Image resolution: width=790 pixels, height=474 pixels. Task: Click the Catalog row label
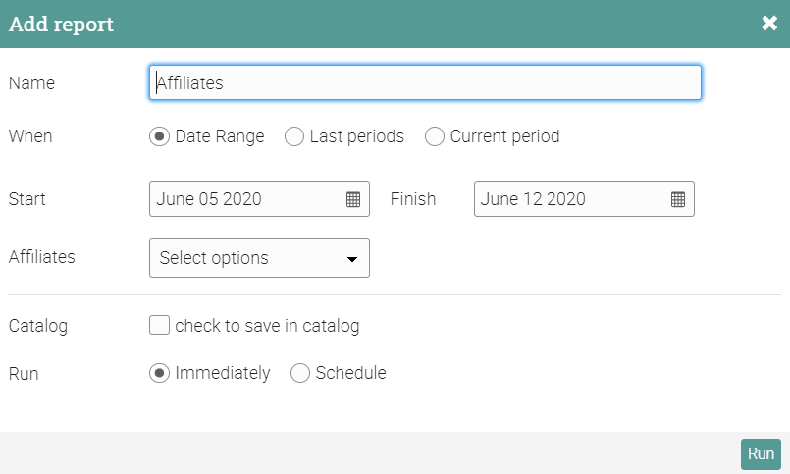point(37,326)
